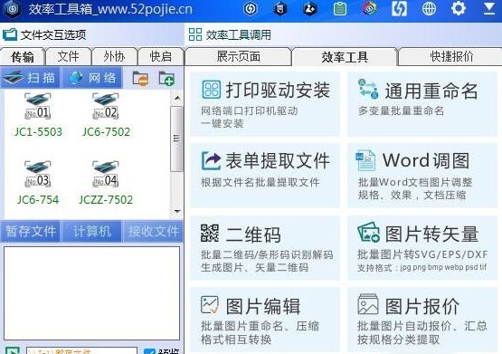Open the 打印驱动安装 tool card
The image size is (502, 354).
(265, 104)
